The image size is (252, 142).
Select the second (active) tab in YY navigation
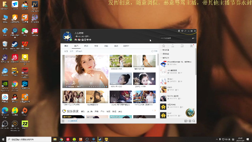(x=76, y=46)
